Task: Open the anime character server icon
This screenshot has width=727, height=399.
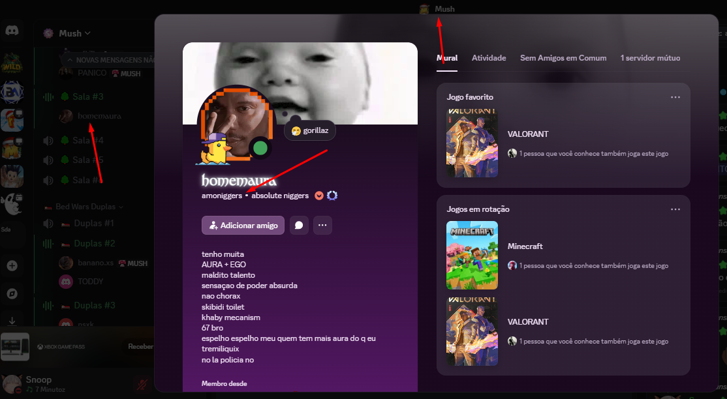Action: pos(12,176)
